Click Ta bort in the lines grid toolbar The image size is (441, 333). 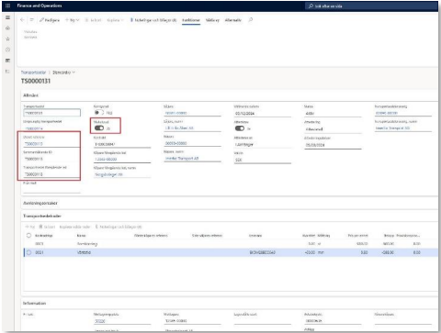click(x=47, y=227)
